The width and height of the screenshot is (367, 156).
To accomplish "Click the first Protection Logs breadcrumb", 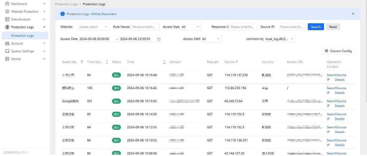I will point(66,4).
